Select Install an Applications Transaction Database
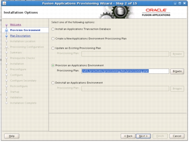The image size is (189, 142). click(x=53, y=29)
